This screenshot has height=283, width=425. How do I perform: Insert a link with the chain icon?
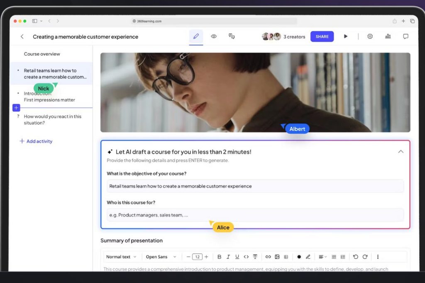coord(268,257)
